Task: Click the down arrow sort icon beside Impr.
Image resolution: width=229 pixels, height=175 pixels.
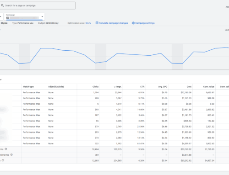Action: (x=114, y=87)
